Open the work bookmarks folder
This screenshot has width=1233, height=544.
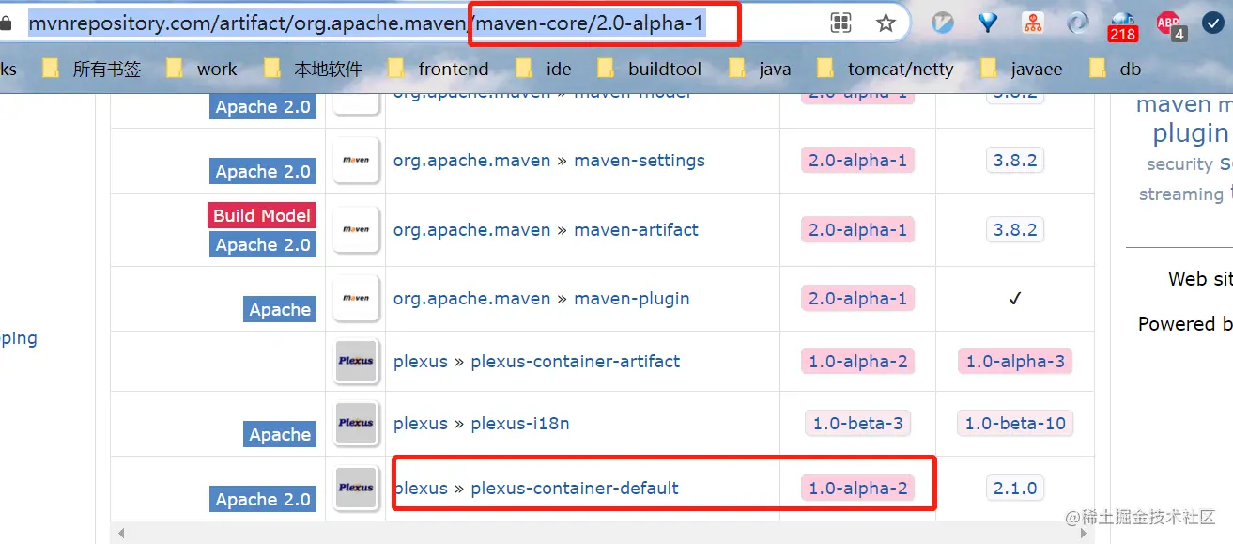tap(201, 69)
